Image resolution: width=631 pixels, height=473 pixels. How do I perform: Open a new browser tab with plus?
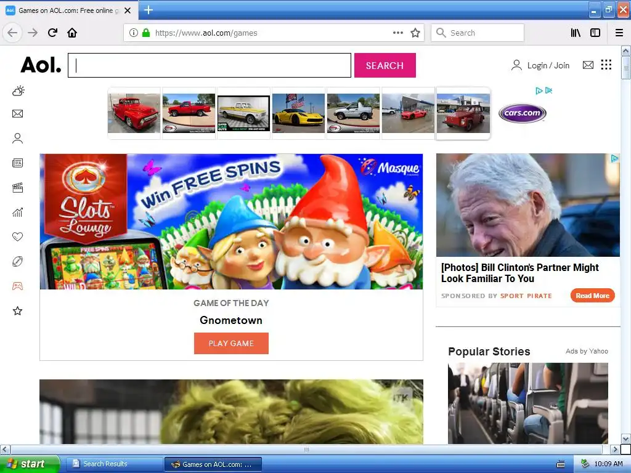(x=148, y=10)
